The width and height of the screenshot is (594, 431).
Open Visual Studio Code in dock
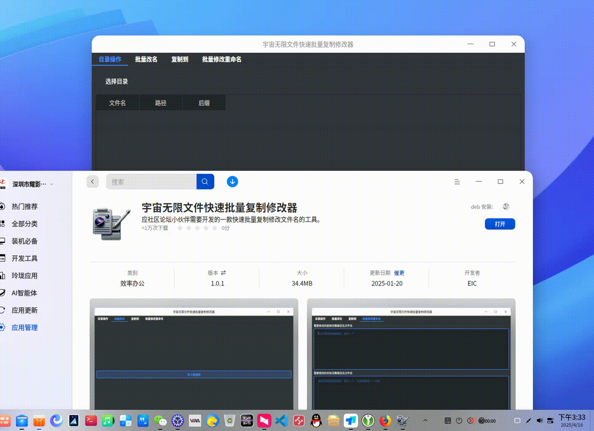coord(281,420)
